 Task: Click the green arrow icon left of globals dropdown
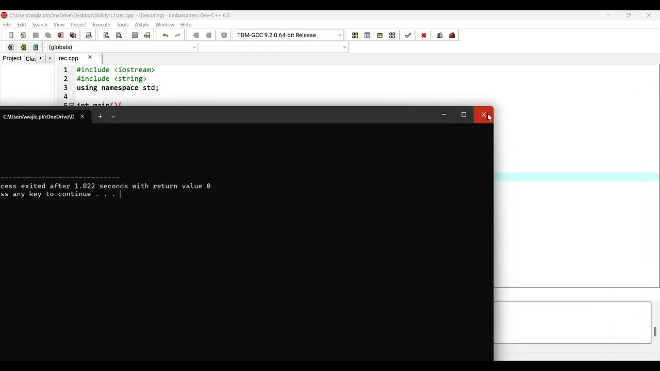(23, 47)
